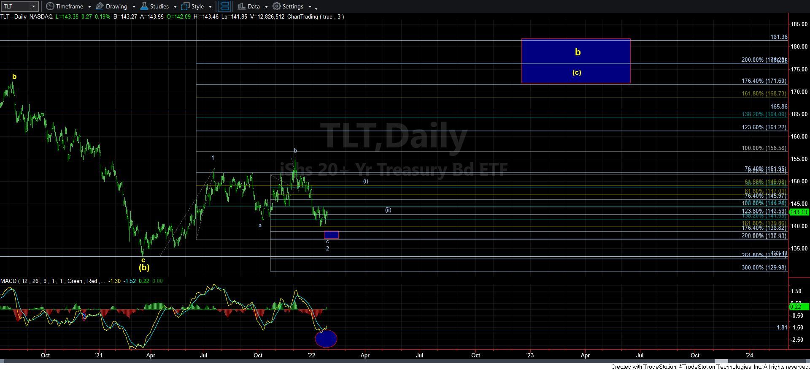Click the Settings gear icon

coord(276,6)
